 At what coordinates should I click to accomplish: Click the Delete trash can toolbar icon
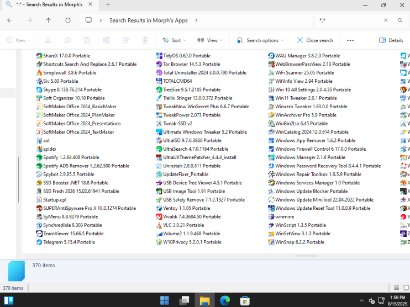[145, 40]
